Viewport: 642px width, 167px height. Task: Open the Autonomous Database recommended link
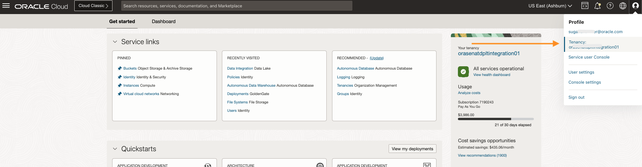point(355,68)
